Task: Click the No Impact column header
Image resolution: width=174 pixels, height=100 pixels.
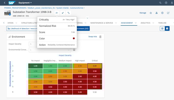Action: [x=35, y=61]
